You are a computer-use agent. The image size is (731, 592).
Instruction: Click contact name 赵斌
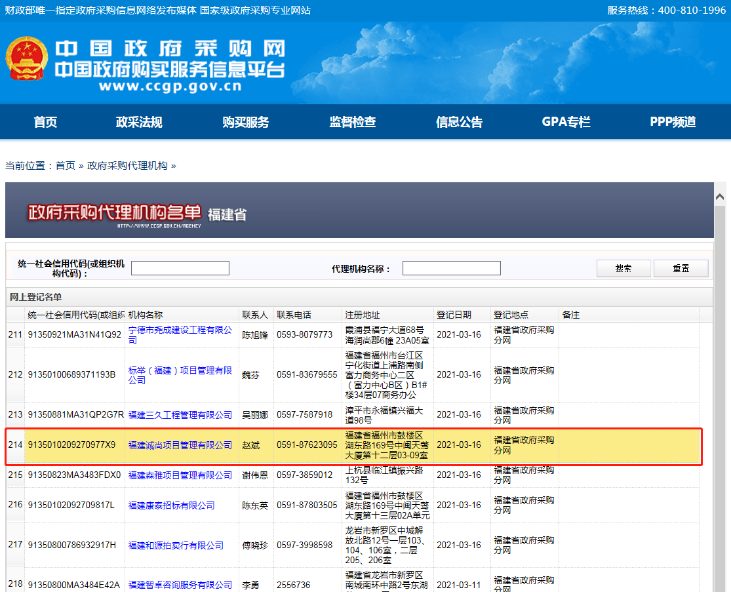point(251,445)
